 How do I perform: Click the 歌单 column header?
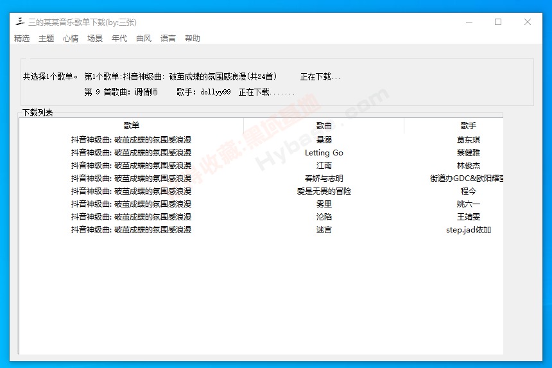(132, 126)
